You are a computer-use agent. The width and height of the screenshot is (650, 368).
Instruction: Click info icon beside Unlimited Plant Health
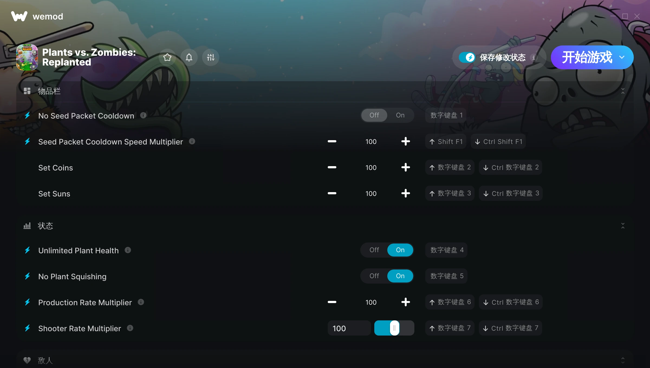128,250
